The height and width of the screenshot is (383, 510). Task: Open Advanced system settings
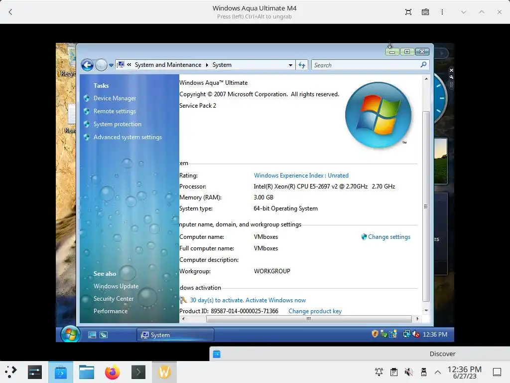(x=127, y=137)
